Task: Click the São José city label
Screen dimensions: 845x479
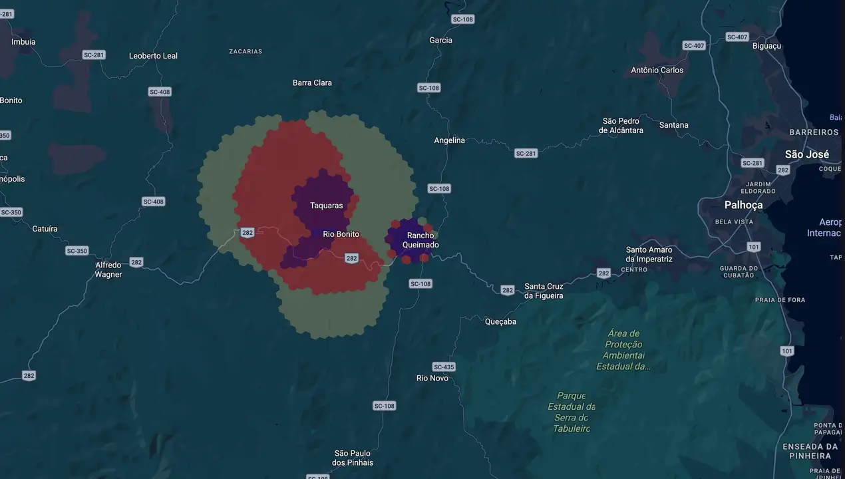Action: coord(807,154)
